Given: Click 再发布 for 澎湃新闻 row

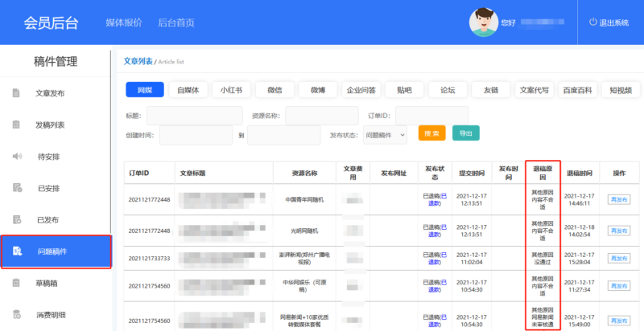Looking at the screenshot, I should (619, 259).
